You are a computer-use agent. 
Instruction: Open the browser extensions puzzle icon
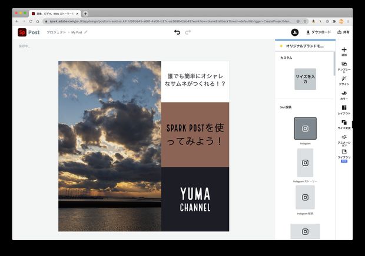(x=334, y=21)
